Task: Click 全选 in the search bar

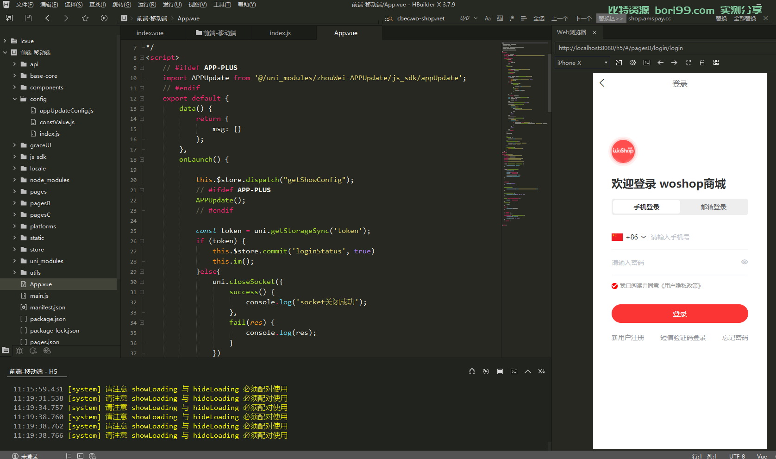Action: point(539,19)
